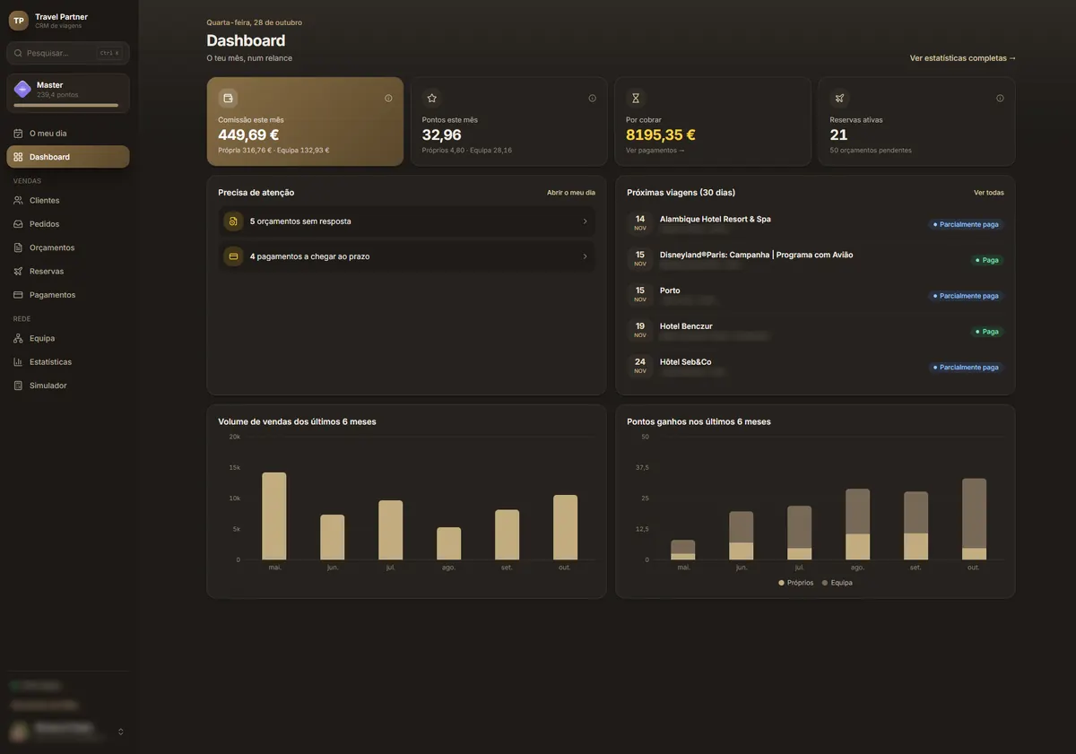Focus the Pesquisar search field
This screenshot has height=754, width=1076.
pos(68,53)
